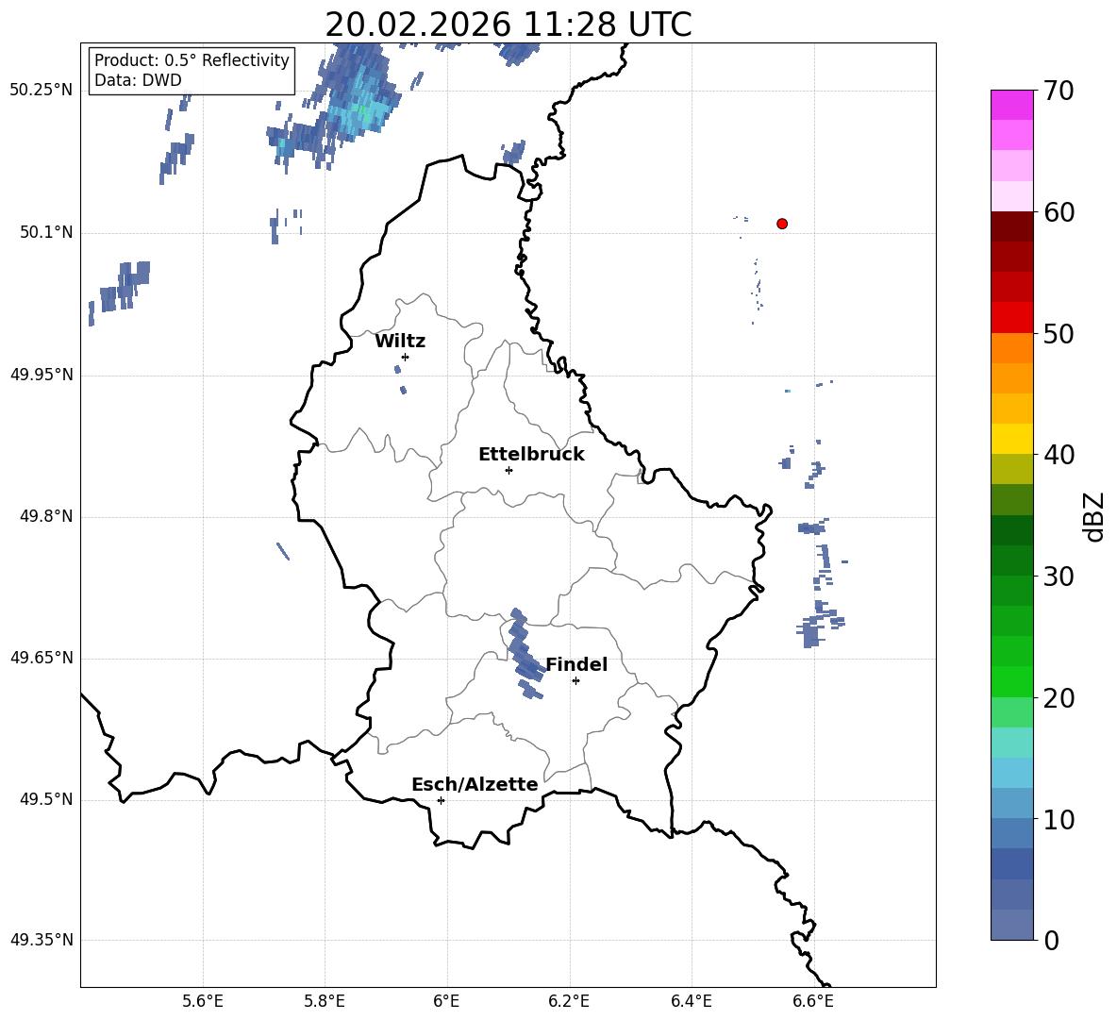Click the 40 tick on colorbar
The image size is (1117, 1020).
click(x=1059, y=455)
